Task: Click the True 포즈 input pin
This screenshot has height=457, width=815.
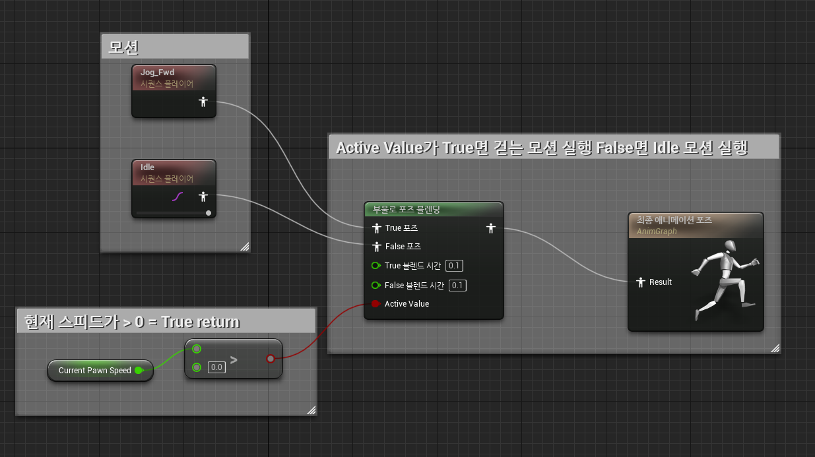Action: click(x=377, y=228)
